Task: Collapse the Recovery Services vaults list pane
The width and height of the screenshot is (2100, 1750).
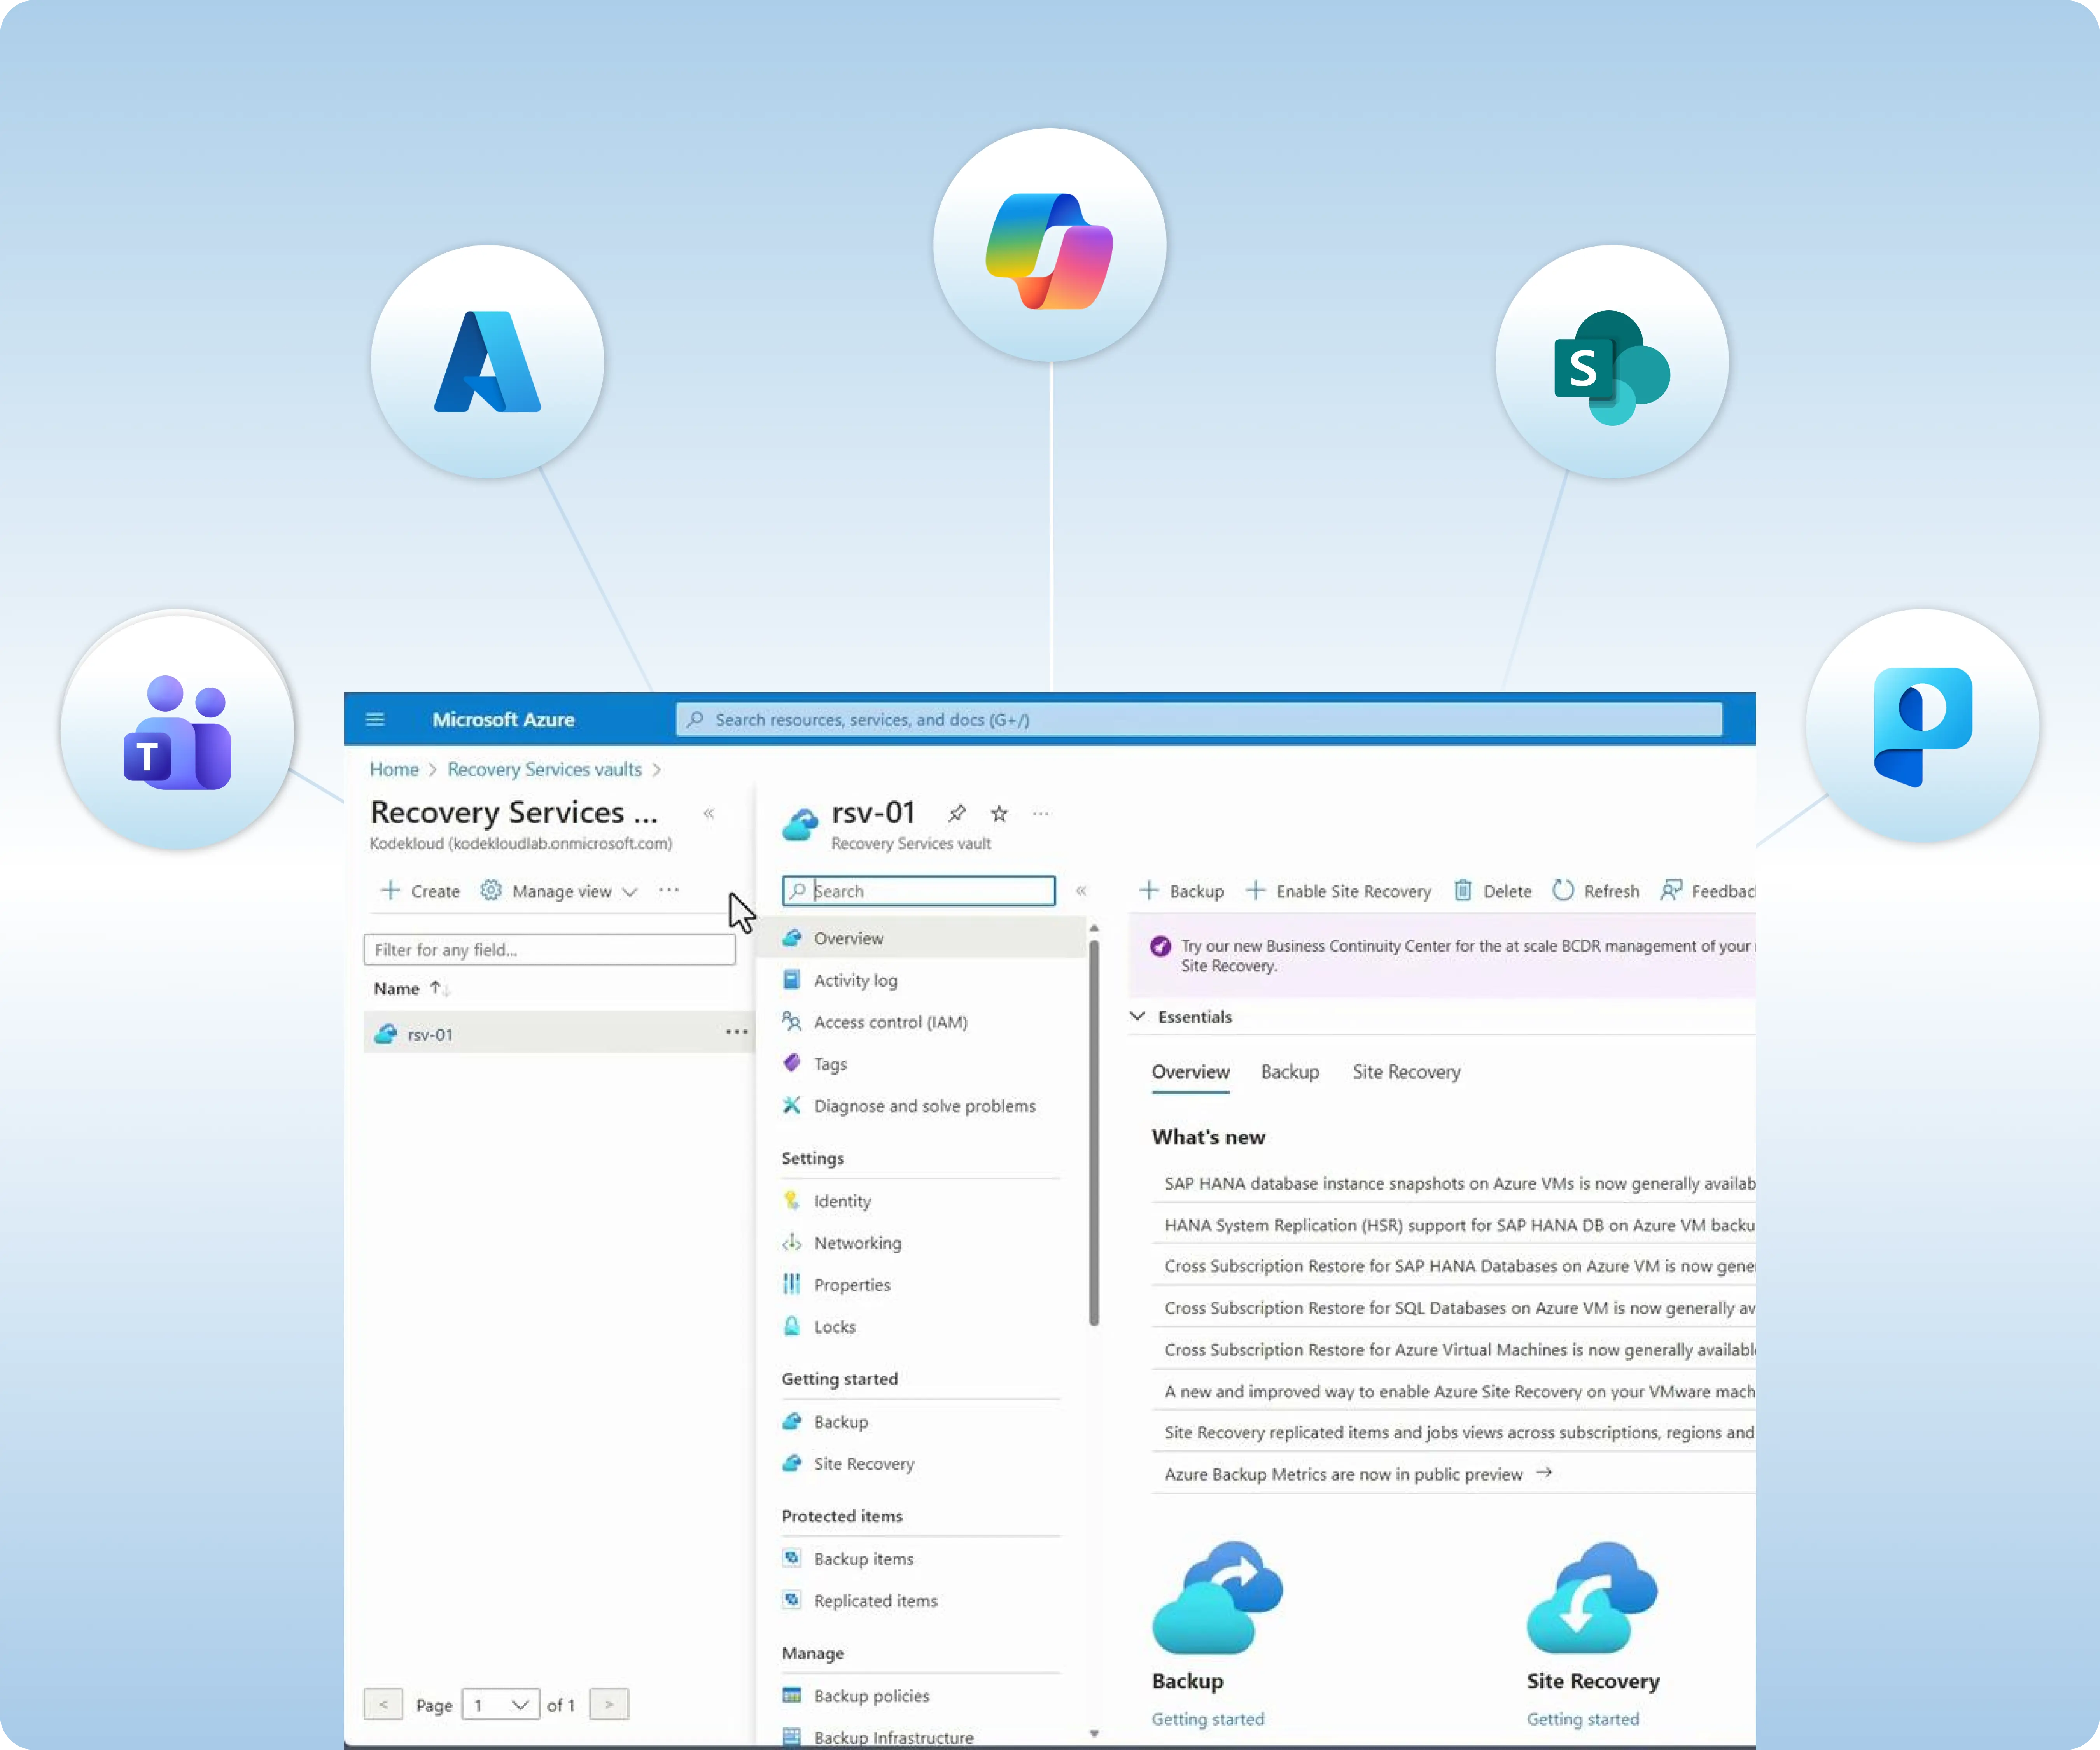Action: [x=709, y=813]
